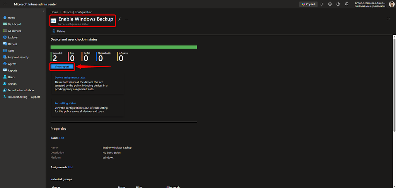Click the Troubleshooting + support icon
The height and width of the screenshot is (188, 396).
(x=5, y=97)
